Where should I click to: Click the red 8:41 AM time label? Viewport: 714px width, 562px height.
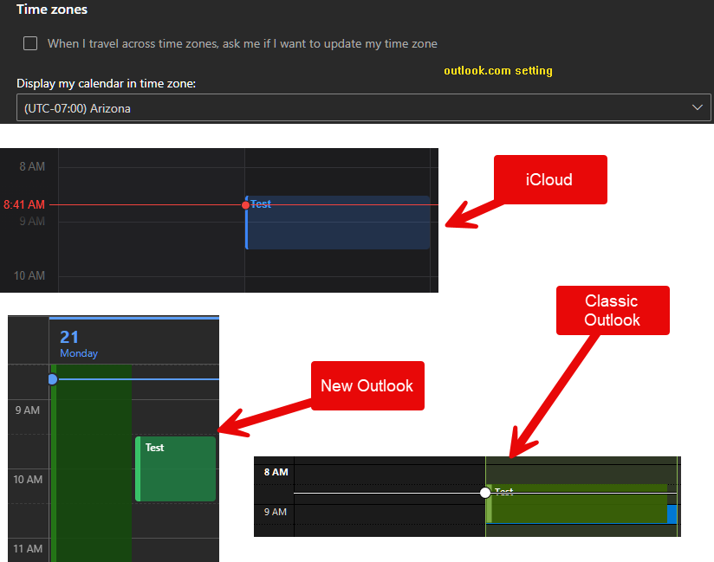24,204
